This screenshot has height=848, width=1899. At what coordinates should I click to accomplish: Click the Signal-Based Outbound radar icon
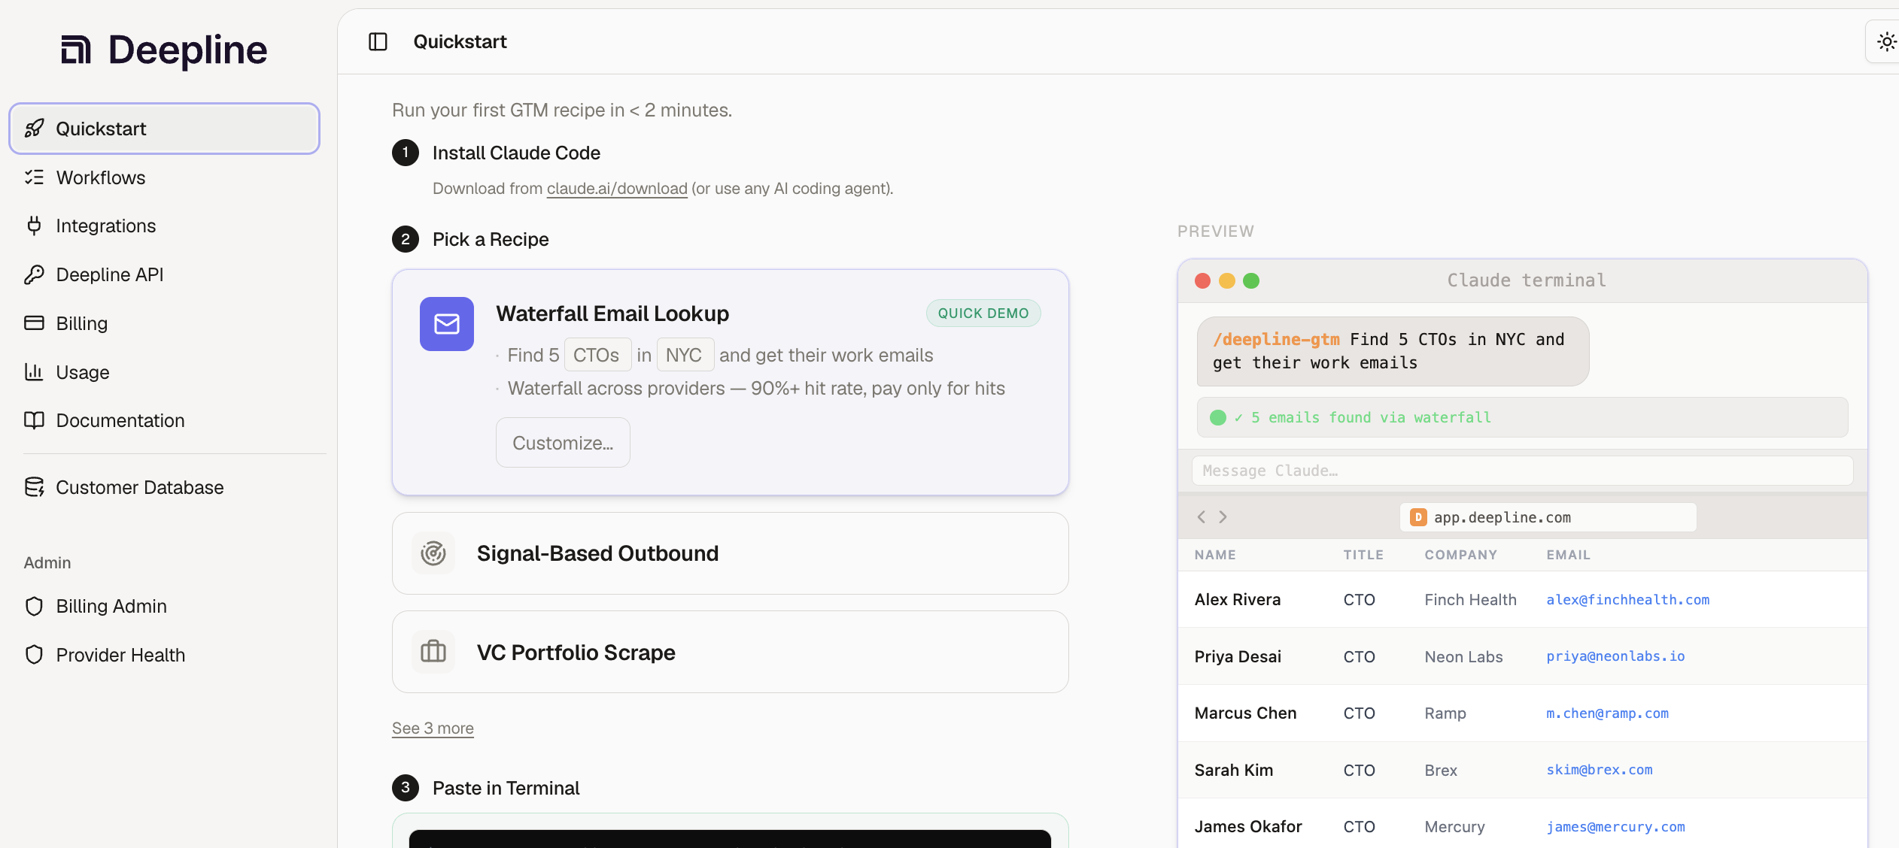click(x=433, y=553)
